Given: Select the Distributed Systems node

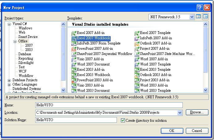Looking at the screenshot, I should tap(27, 89).
